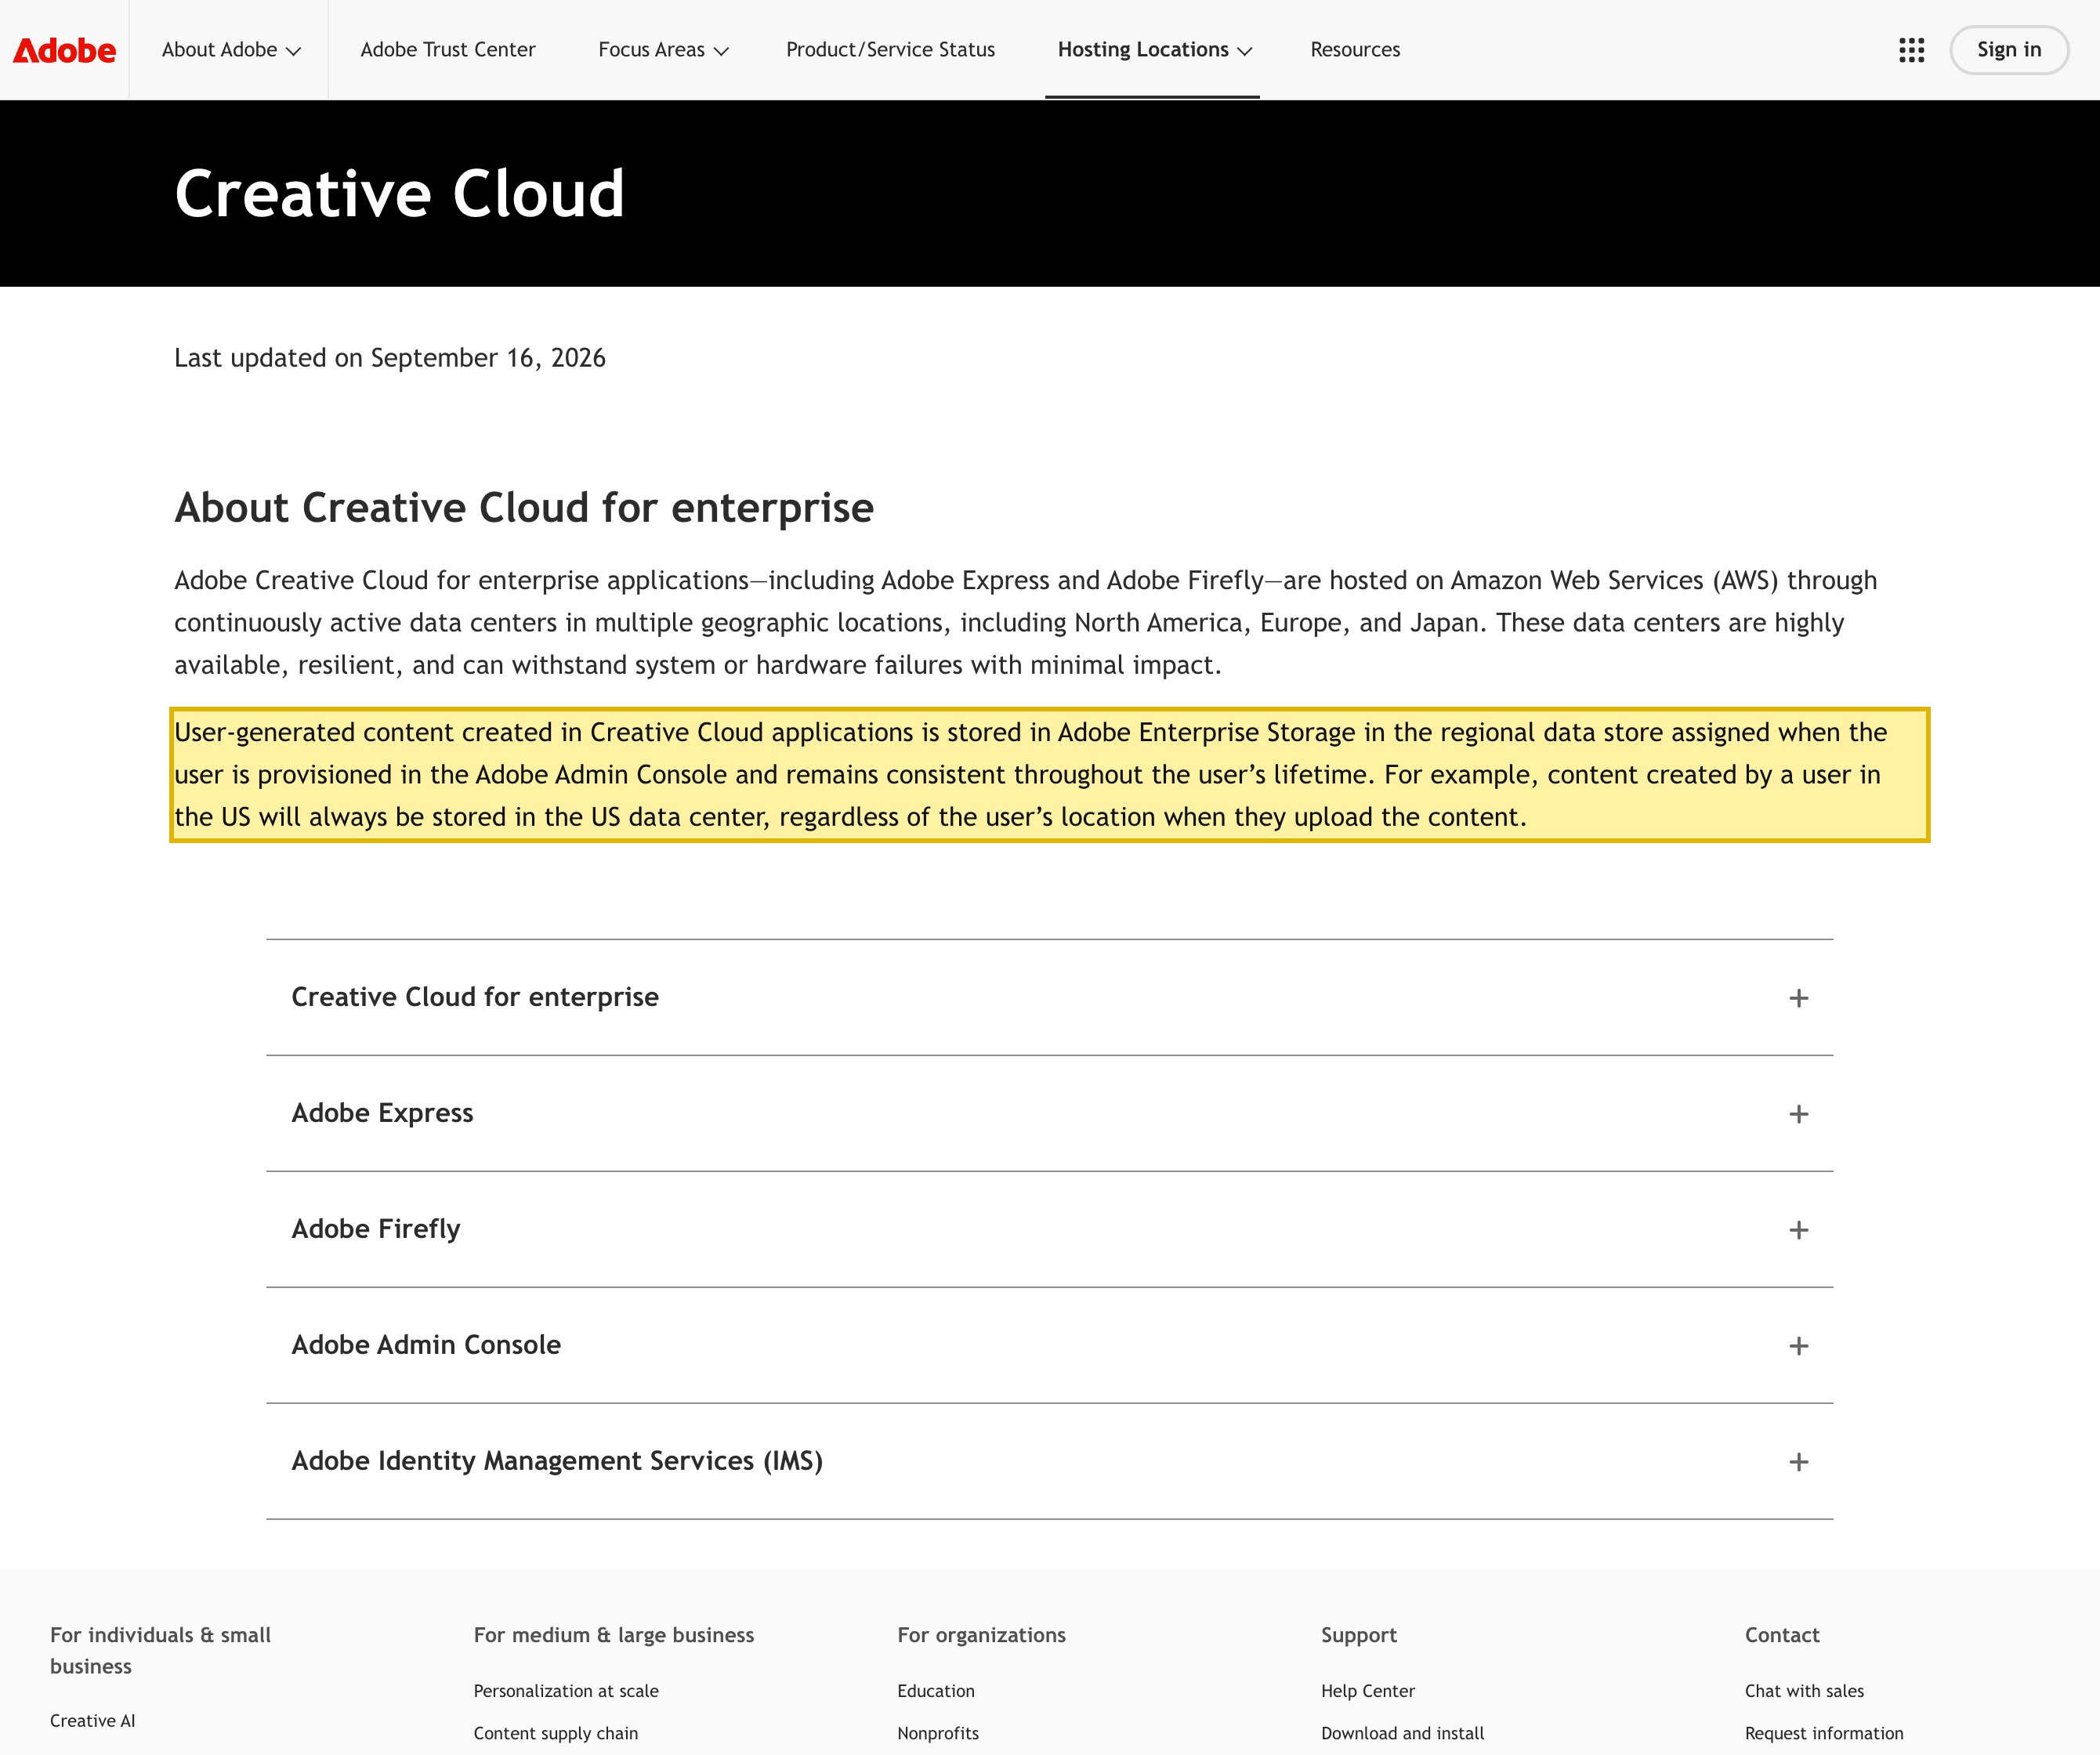Open the Personalization at scale footer link
2100x1755 pixels.
click(566, 1691)
